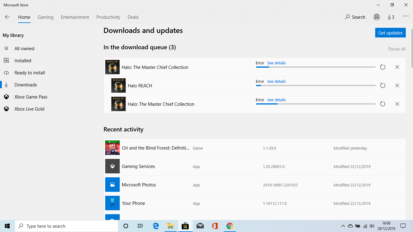Open Ori and the Blind Forest entry
The image size is (413, 232).
click(x=255, y=148)
